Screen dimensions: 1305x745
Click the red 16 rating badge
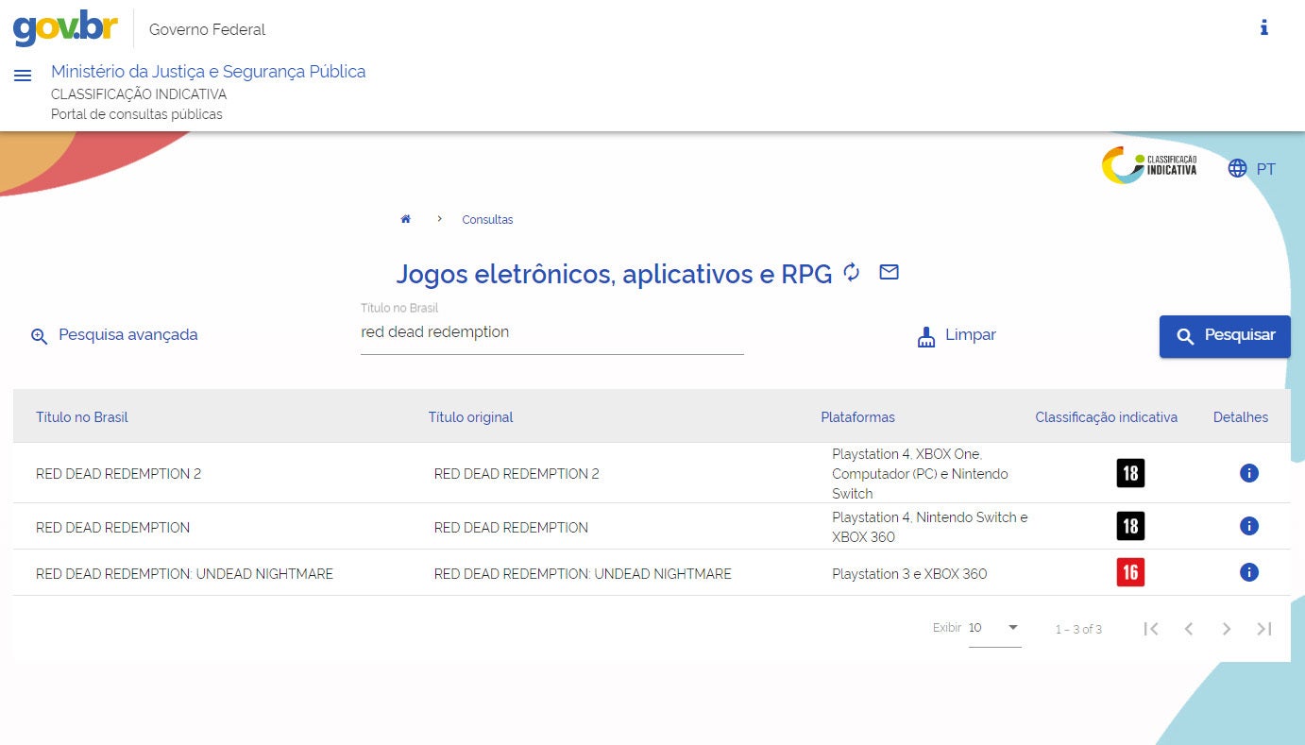(1130, 572)
